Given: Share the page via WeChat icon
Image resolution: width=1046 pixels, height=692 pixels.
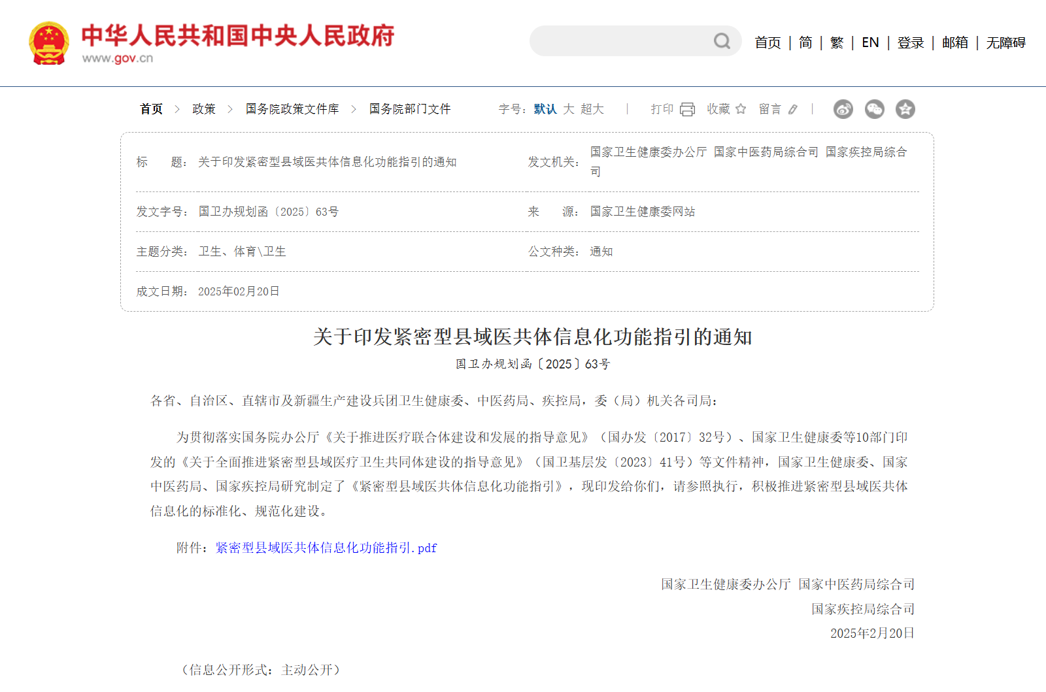Looking at the screenshot, I should [874, 109].
